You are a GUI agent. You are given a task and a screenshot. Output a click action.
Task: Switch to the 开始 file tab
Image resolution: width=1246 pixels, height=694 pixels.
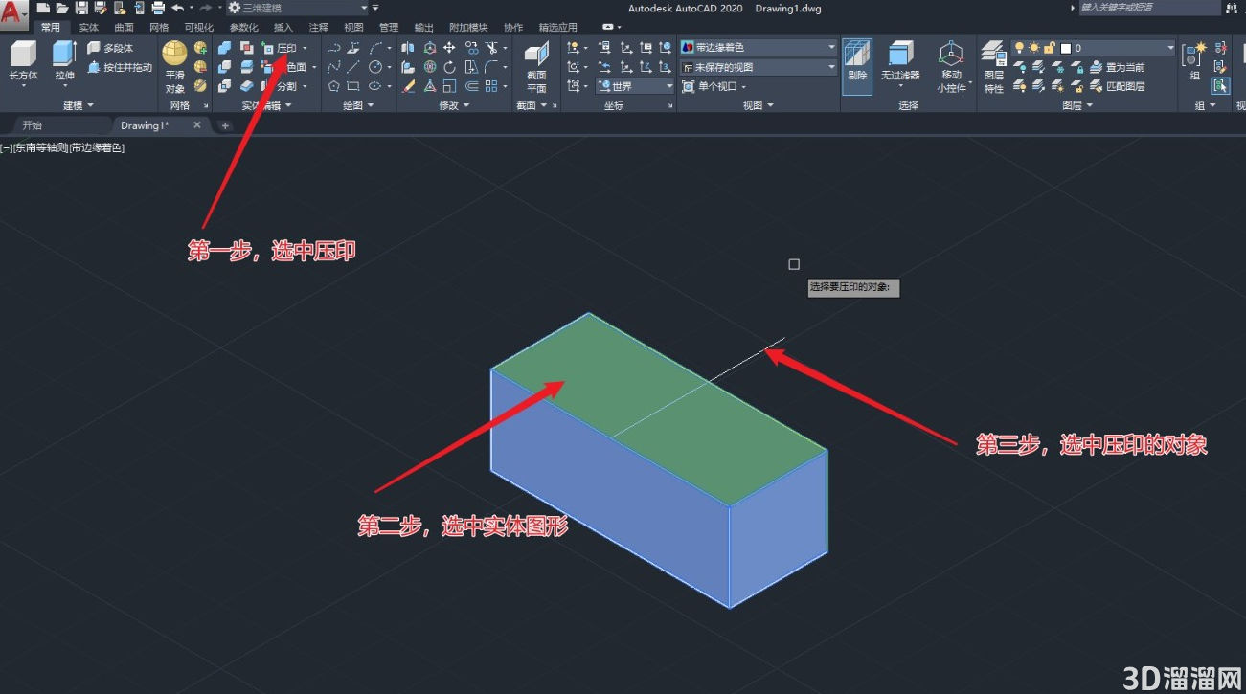[33, 125]
